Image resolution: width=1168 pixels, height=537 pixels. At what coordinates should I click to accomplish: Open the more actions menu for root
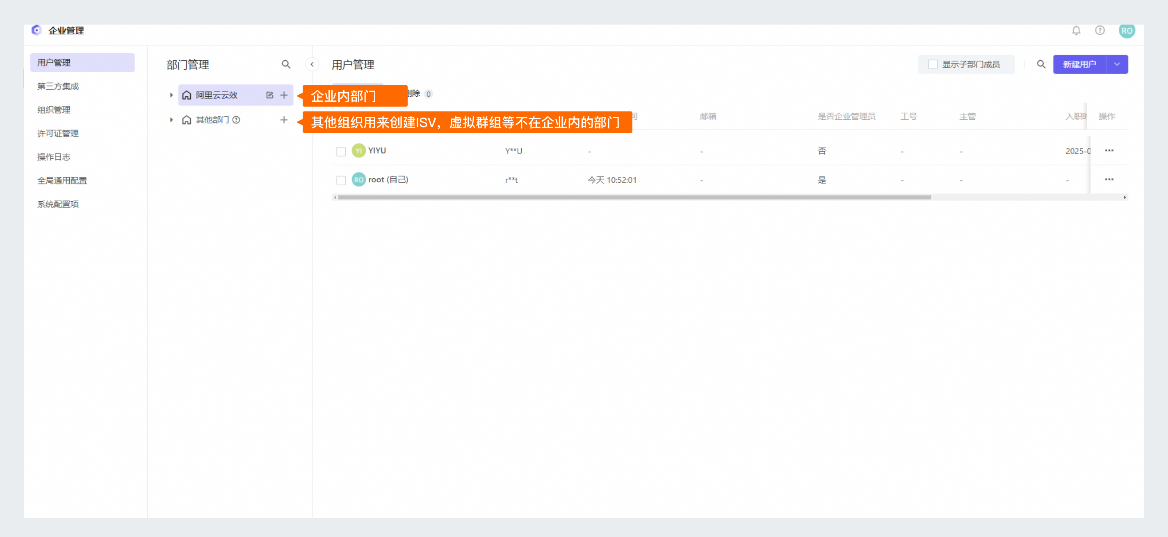[x=1109, y=180]
